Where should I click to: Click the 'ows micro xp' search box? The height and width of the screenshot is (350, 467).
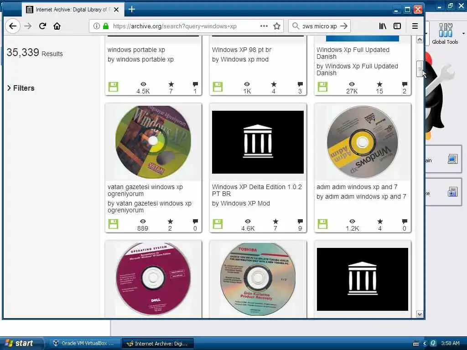pos(320,26)
